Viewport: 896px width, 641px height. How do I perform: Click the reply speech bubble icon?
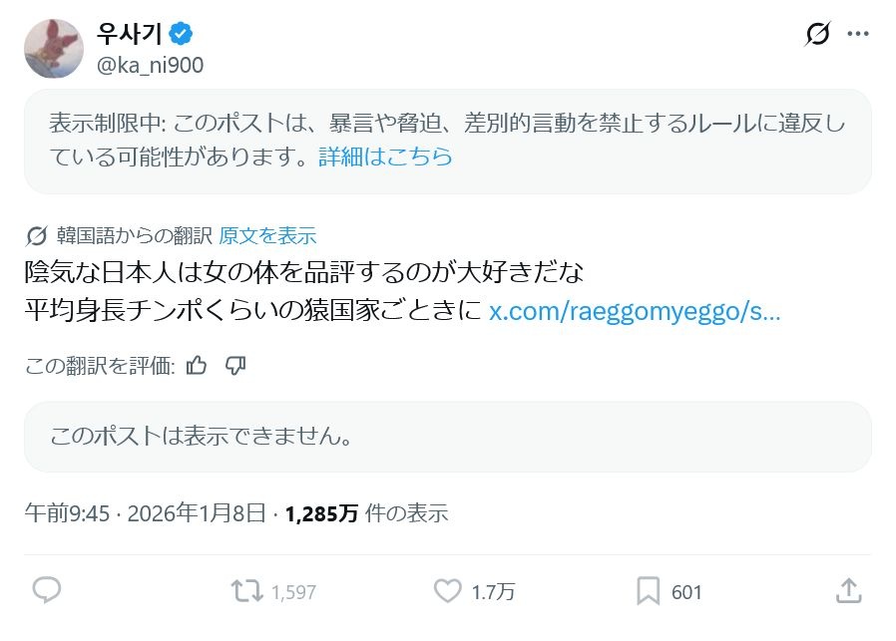click(x=47, y=591)
